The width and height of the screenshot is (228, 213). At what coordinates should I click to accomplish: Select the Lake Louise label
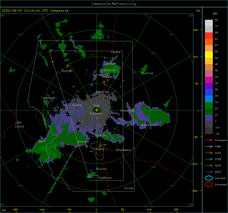point(20,124)
